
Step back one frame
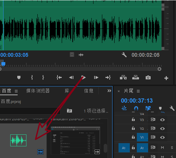tap(71, 78)
